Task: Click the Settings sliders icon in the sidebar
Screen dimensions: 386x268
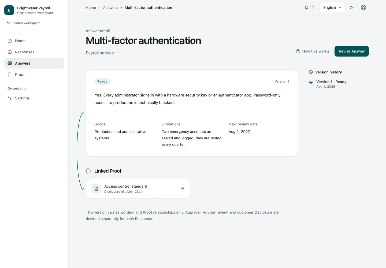Action: [10, 98]
